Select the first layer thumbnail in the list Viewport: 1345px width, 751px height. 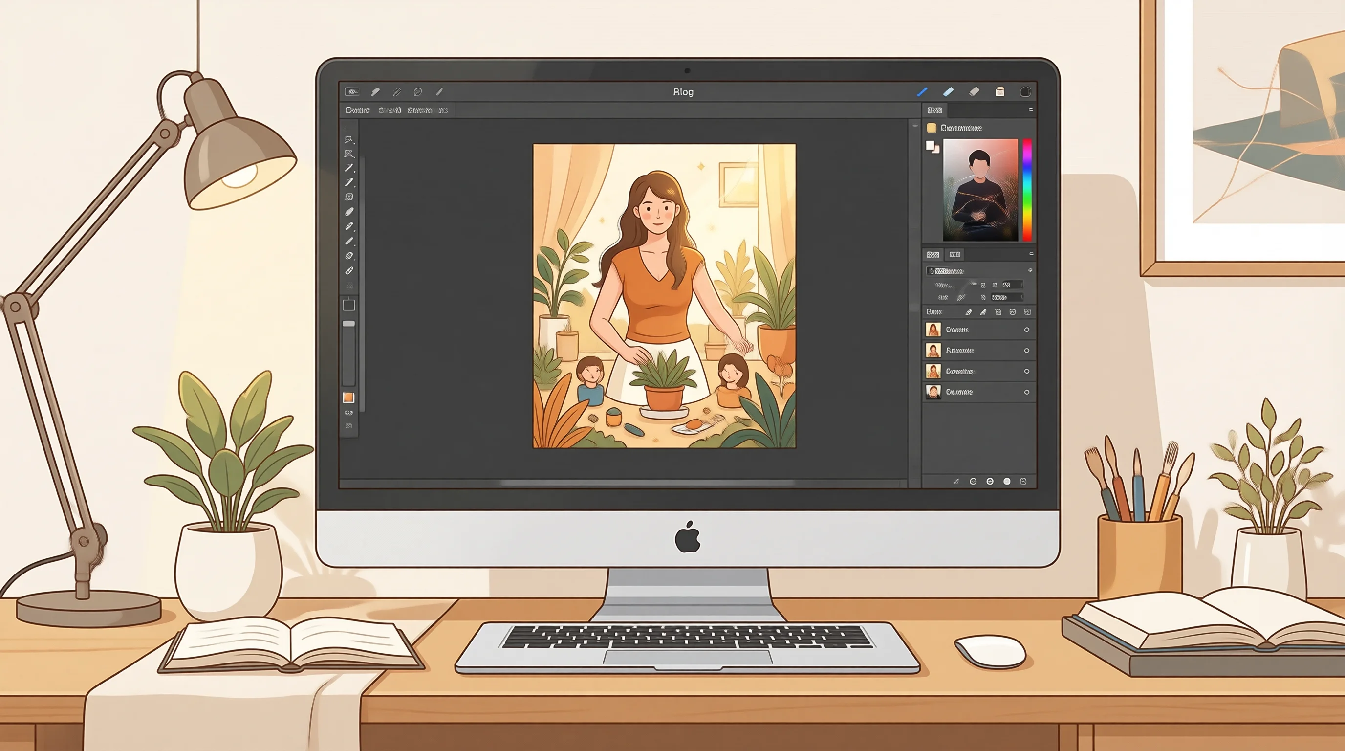[933, 330]
